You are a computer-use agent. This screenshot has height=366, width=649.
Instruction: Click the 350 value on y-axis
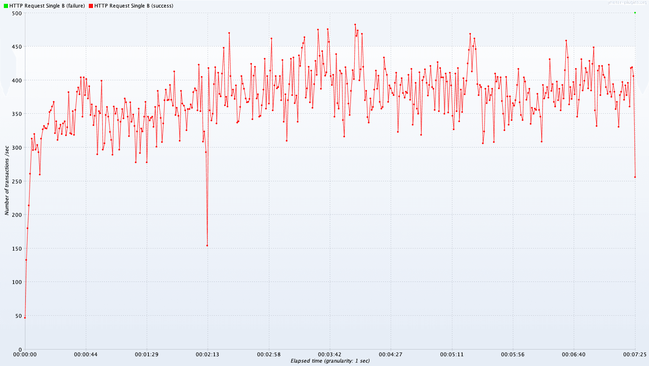coord(17,114)
